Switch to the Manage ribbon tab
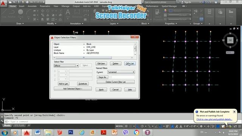This screenshot has height=136, width=242. (65, 6)
